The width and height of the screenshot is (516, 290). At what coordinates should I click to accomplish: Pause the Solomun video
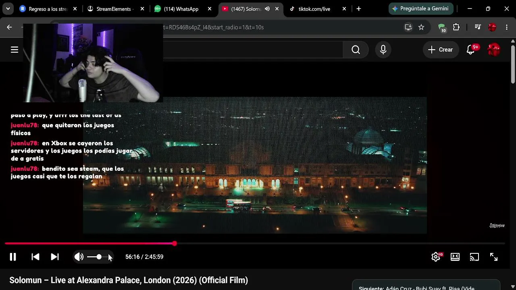[x=13, y=257]
